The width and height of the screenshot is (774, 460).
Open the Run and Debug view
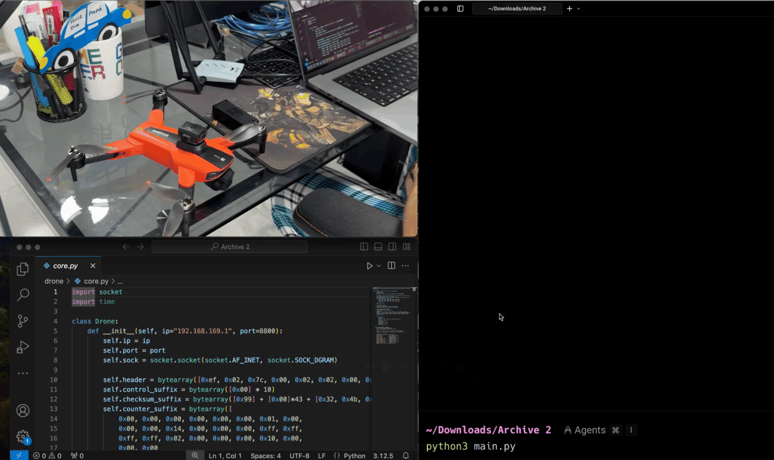pyautogui.click(x=23, y=347)
